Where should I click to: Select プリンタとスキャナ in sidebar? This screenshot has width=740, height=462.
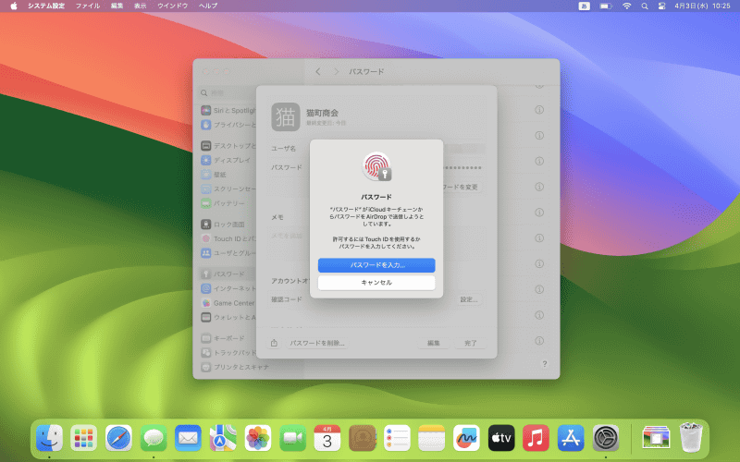click(235, 367)
